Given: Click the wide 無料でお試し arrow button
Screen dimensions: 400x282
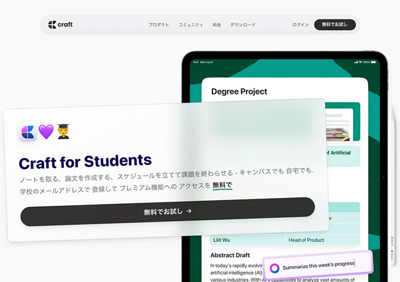Looking at the screenshot, I should coord(168,211).
